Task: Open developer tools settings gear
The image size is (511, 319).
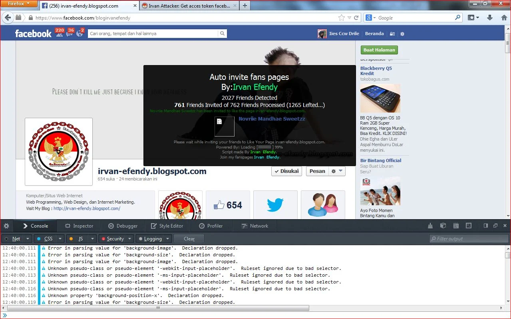Action: pos(6,226)
